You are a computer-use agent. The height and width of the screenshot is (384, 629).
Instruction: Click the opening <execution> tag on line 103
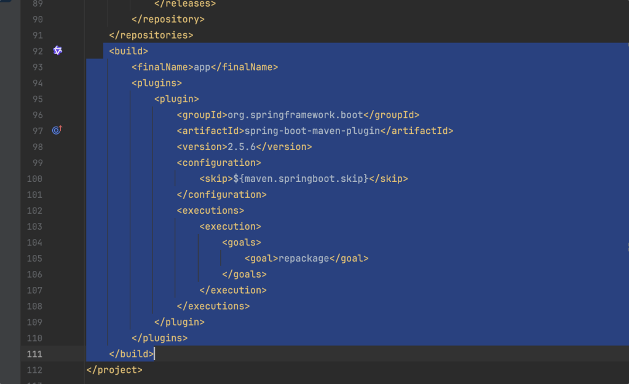[230, 227]
